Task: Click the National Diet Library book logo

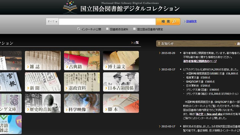Action: pos(70,7)
